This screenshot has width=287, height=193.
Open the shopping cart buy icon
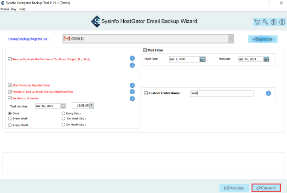click(x=257, y=22)
